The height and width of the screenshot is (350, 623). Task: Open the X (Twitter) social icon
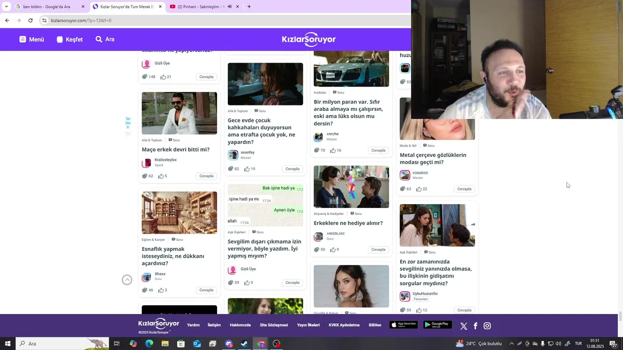point(463,326)
